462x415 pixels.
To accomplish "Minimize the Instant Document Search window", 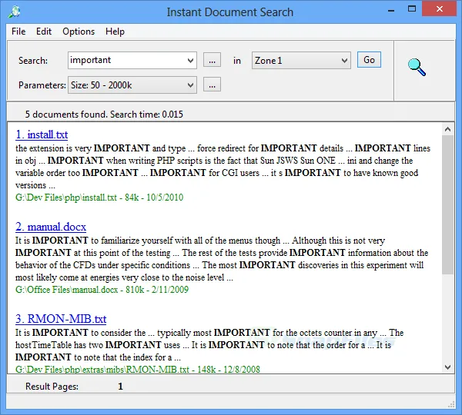I will point(391,11).
